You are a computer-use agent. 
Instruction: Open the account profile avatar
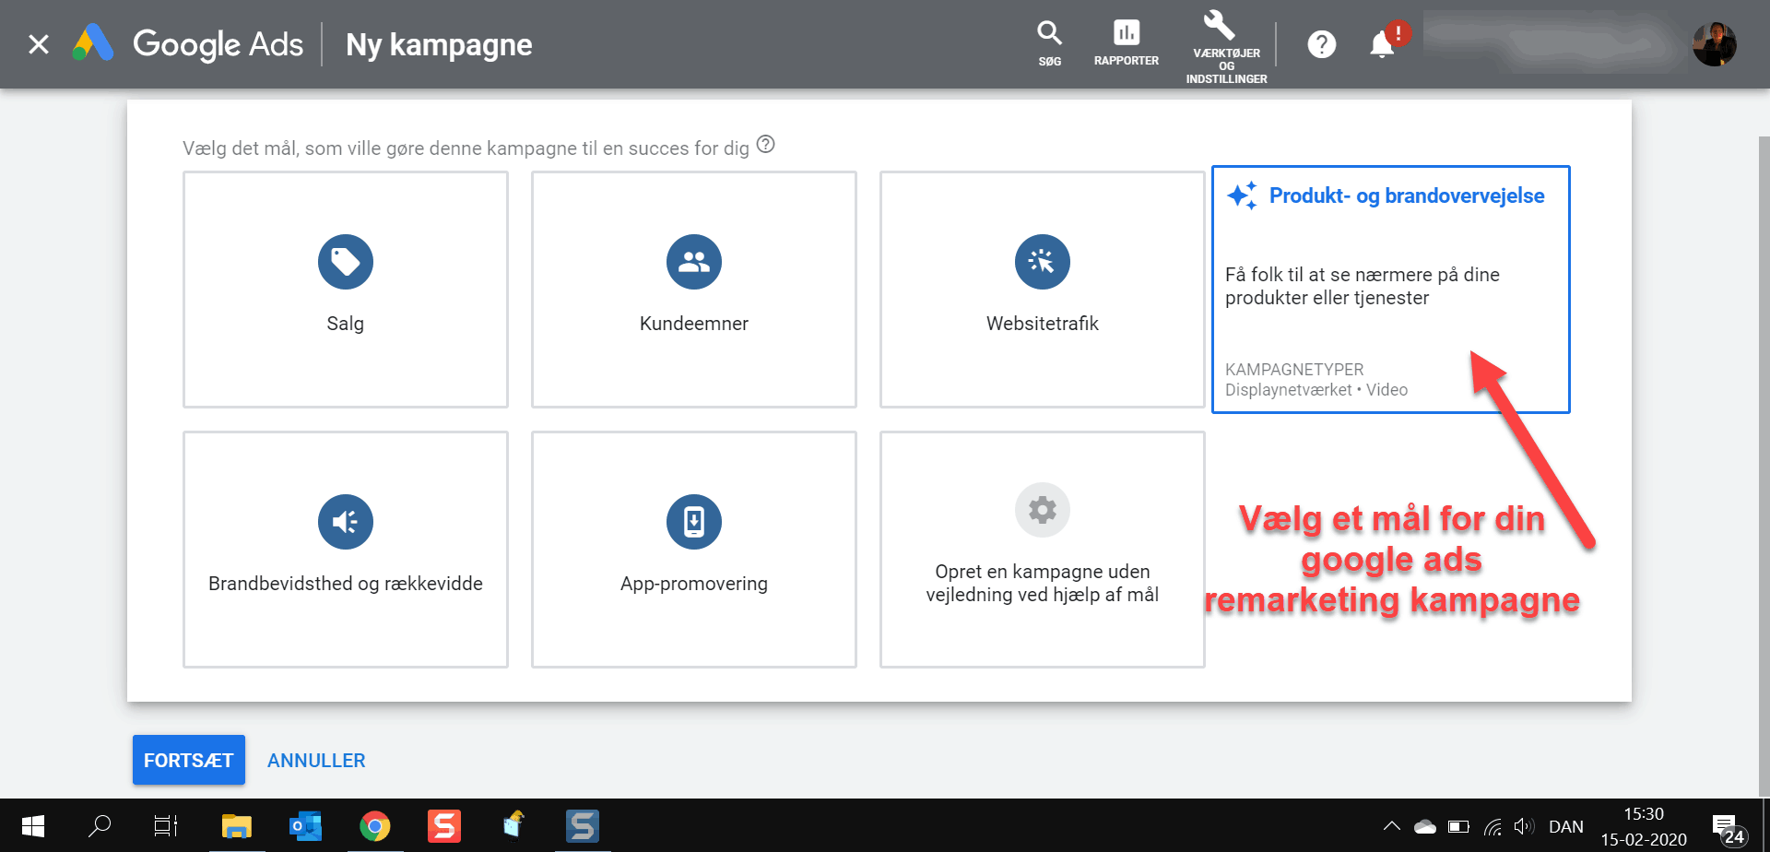(1714, 44)
